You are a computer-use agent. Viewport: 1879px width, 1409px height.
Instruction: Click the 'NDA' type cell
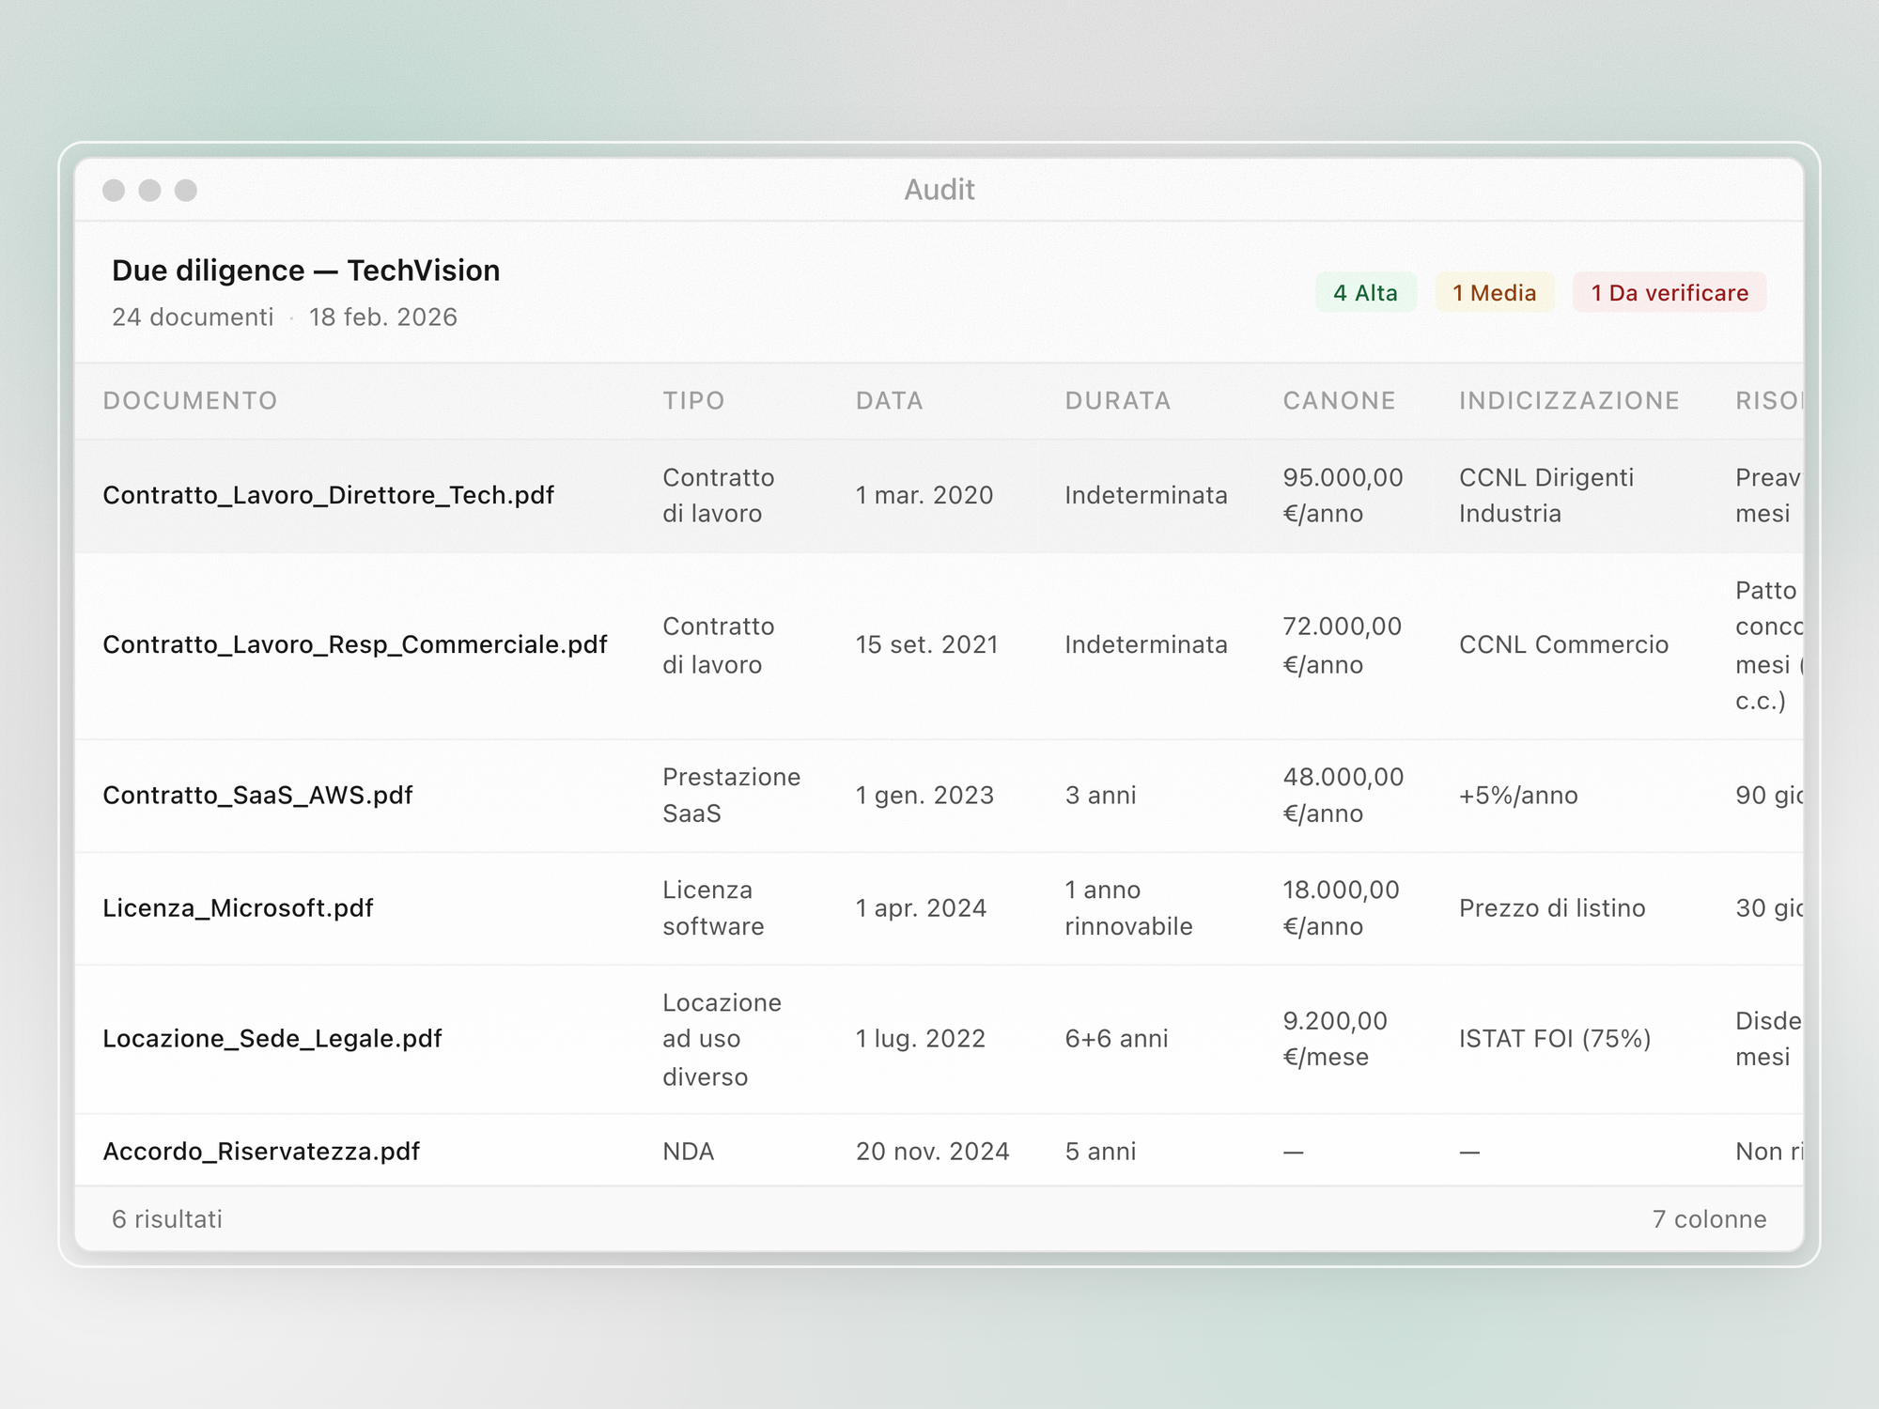[x=688, y=1151]
